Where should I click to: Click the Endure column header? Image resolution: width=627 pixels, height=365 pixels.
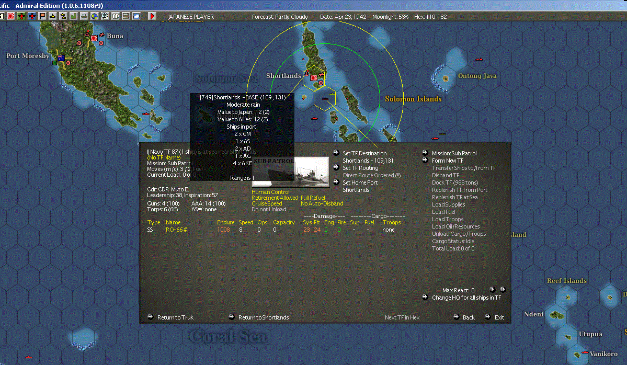coord(225,222)
